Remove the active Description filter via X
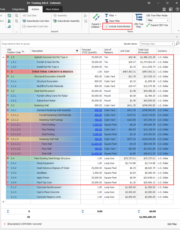 [4, 224]
